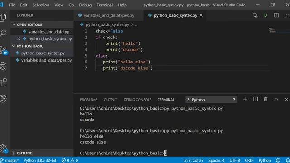Open the Source Control view
290x163 pixels.
pos(4,50)
